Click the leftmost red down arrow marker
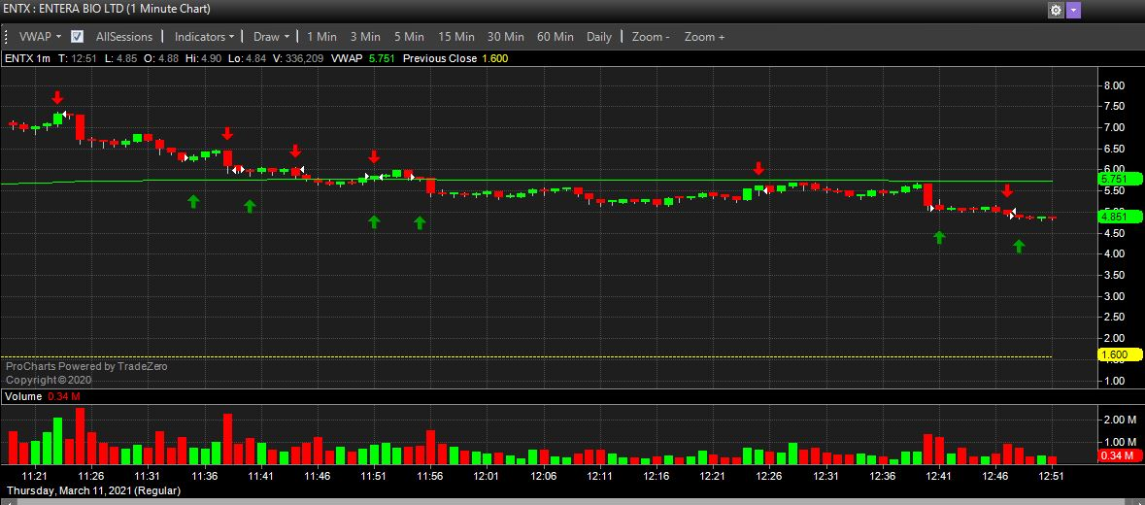Screen dimensions: 1145x505 click(x=57, y=97)
